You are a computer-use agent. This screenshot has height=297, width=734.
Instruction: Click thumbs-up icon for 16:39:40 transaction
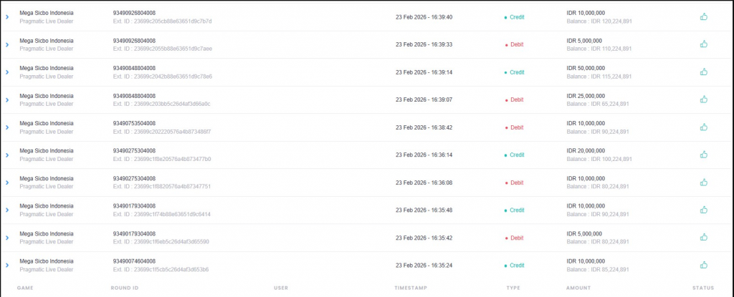pyautogui.click(x=703, y=16)
